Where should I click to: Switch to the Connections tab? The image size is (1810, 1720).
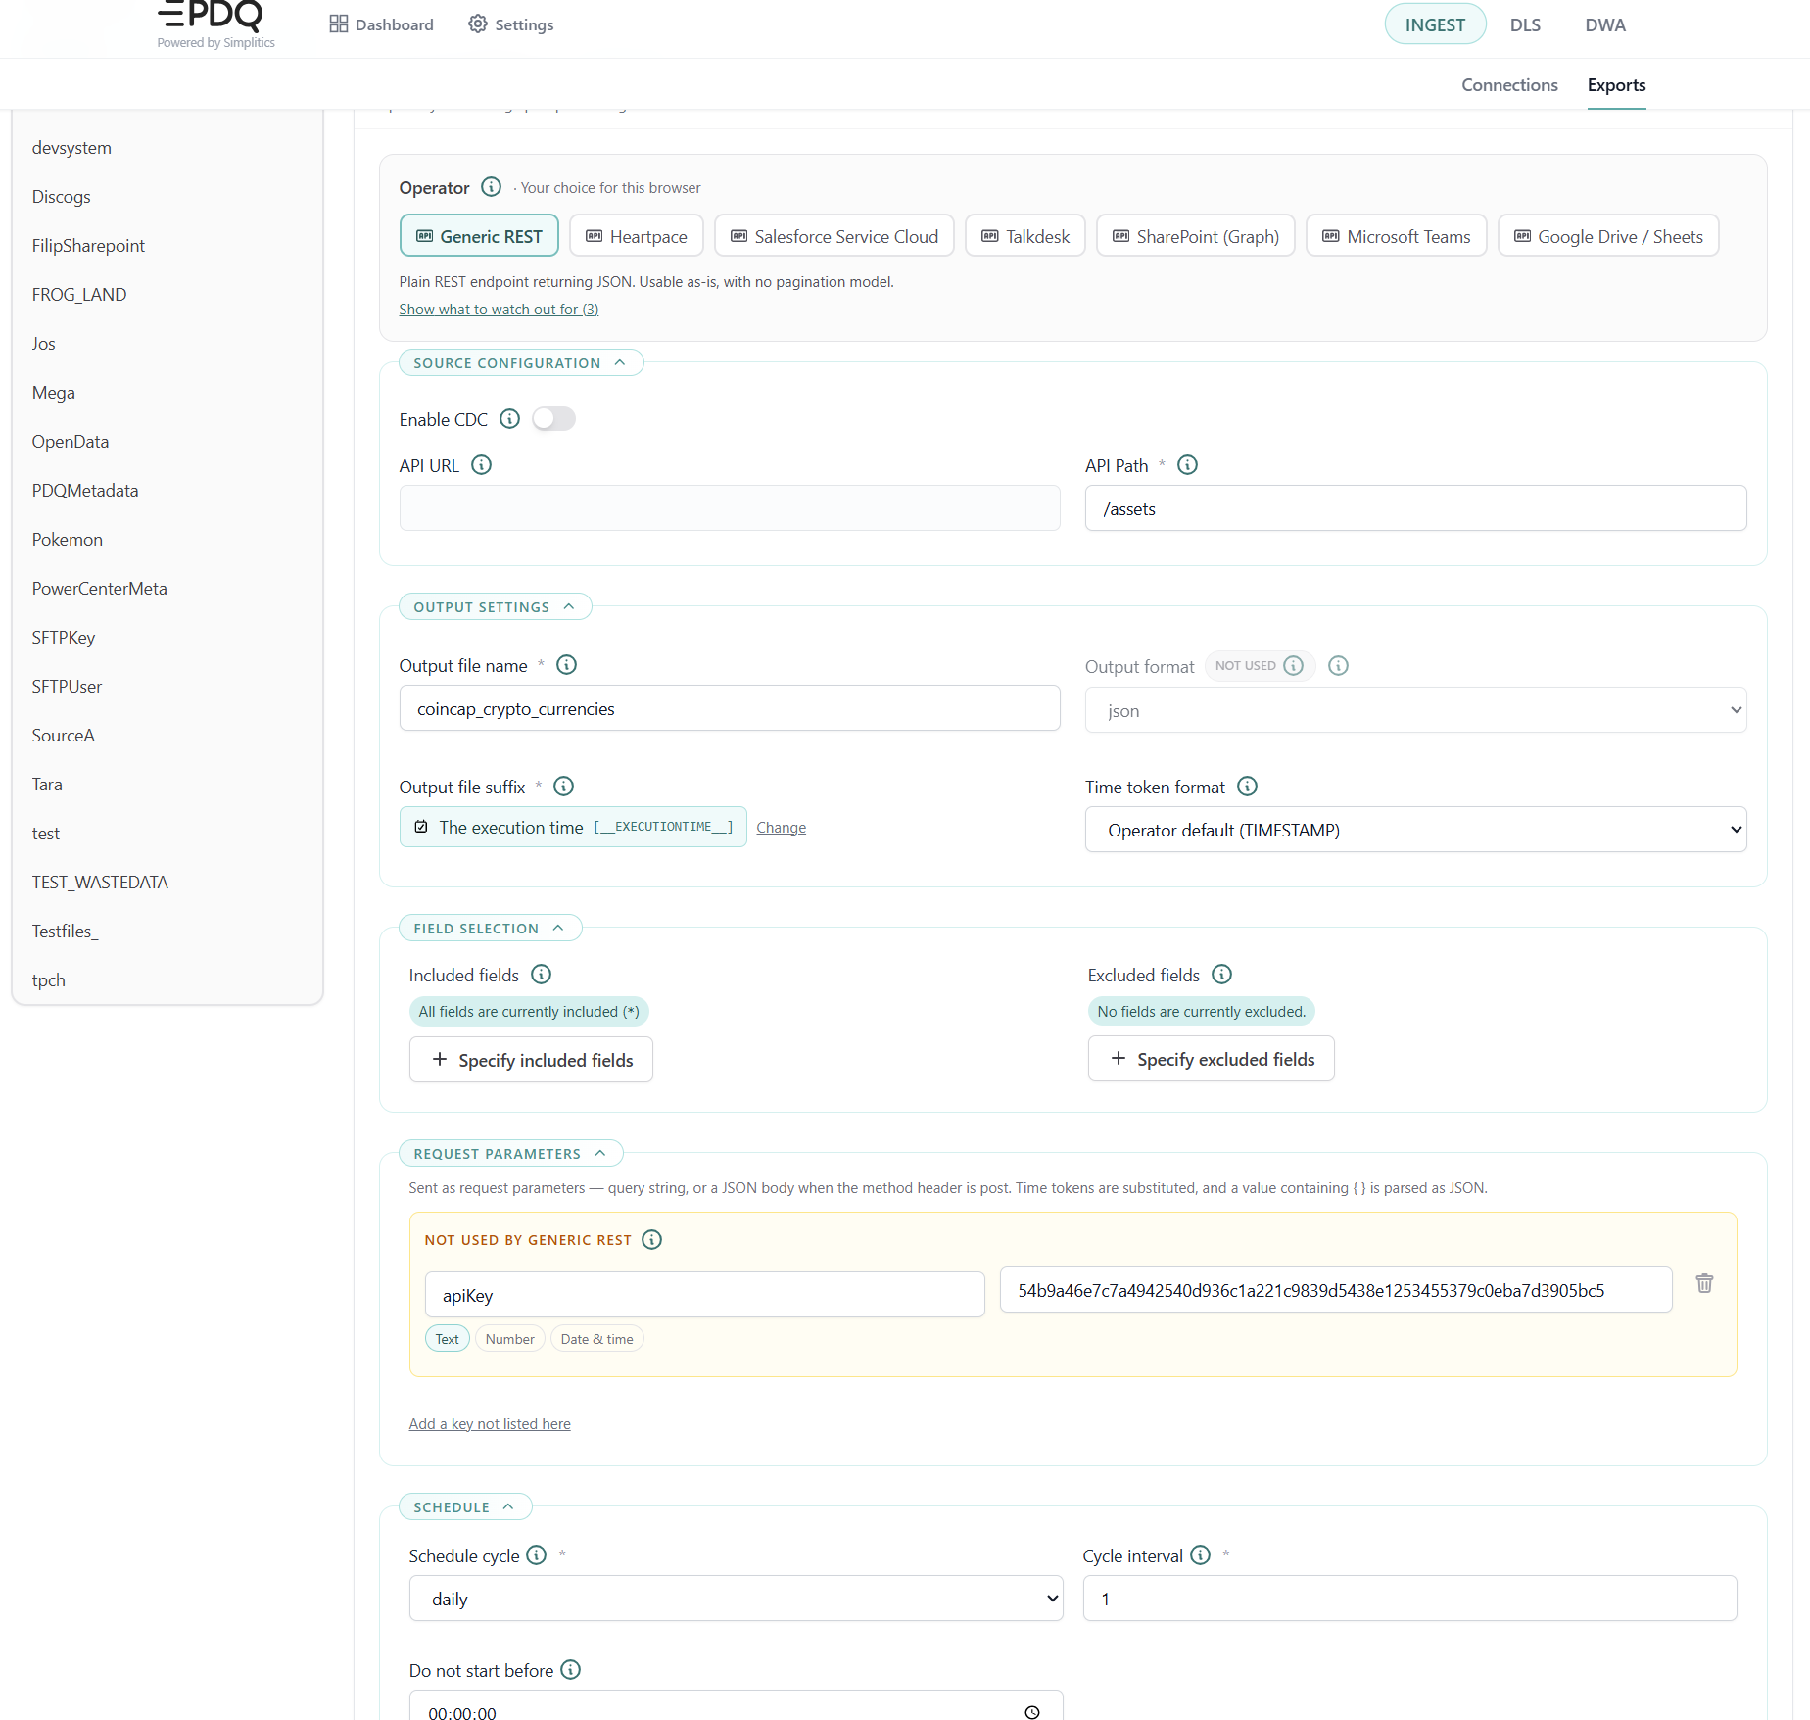pyautogui.click(x=1509, y=85)
